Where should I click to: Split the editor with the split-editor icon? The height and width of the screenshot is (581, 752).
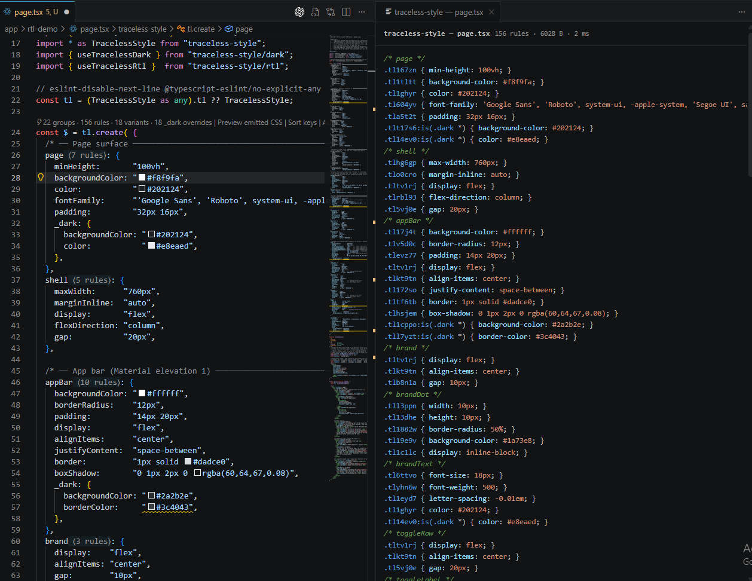coord(346,12)
